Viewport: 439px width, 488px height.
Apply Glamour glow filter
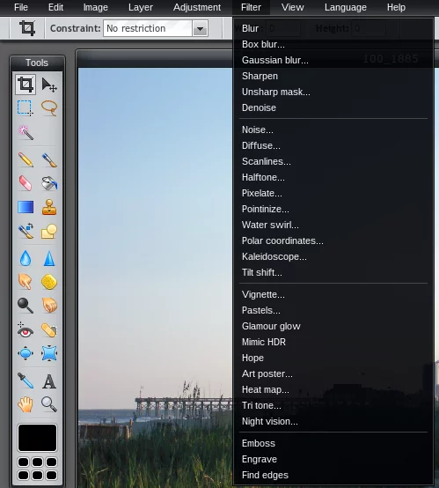point(333,326)
